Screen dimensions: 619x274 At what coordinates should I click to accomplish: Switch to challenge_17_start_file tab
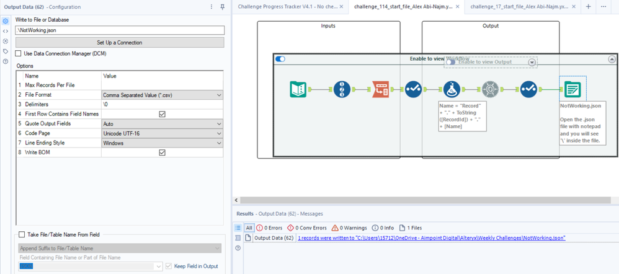click(x=519, y=7)
